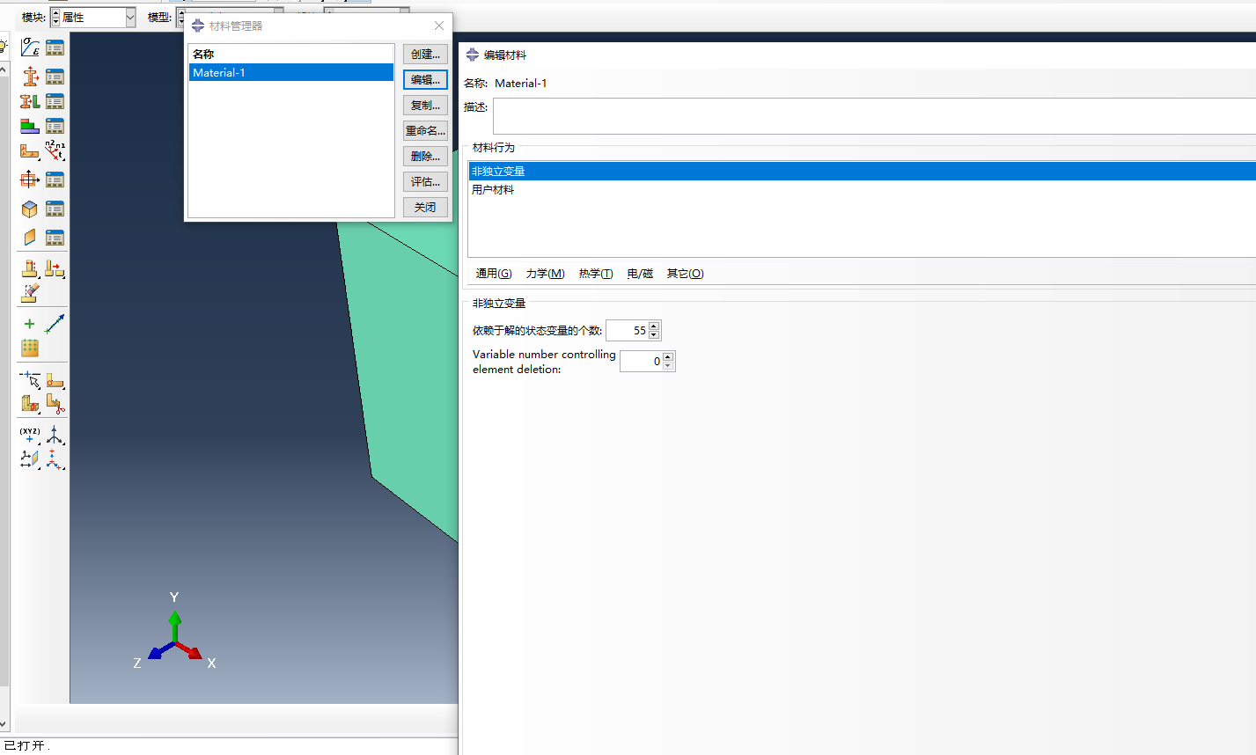This screenshot has height=755, width=1256.
Task: Increase state variable count with the stepper arrow
Action: coord(653,326)
